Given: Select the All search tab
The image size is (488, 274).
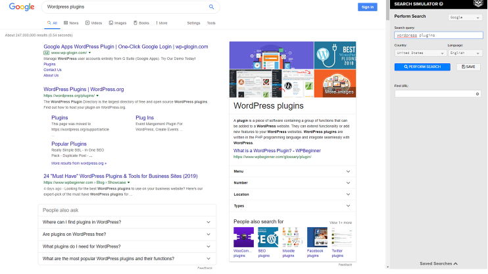Looking at the screenshot, I should coord(52,23).
